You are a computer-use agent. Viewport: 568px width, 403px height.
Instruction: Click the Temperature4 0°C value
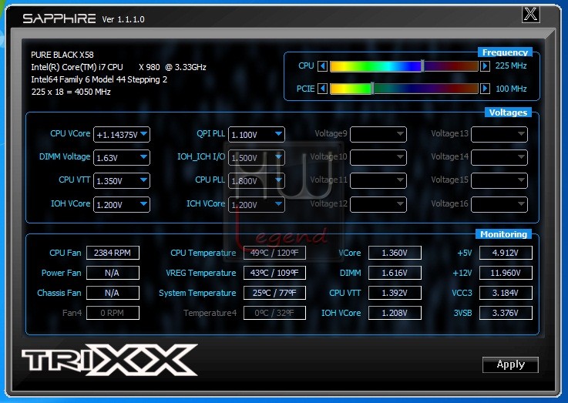click(274, 313)
